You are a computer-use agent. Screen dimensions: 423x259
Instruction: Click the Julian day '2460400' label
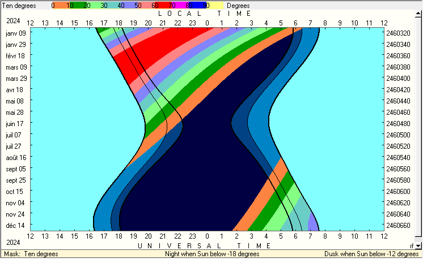398,78
